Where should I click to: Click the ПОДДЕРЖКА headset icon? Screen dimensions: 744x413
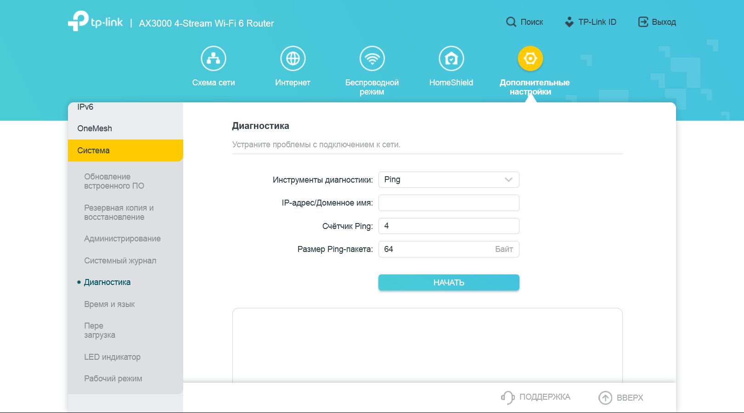507,397
